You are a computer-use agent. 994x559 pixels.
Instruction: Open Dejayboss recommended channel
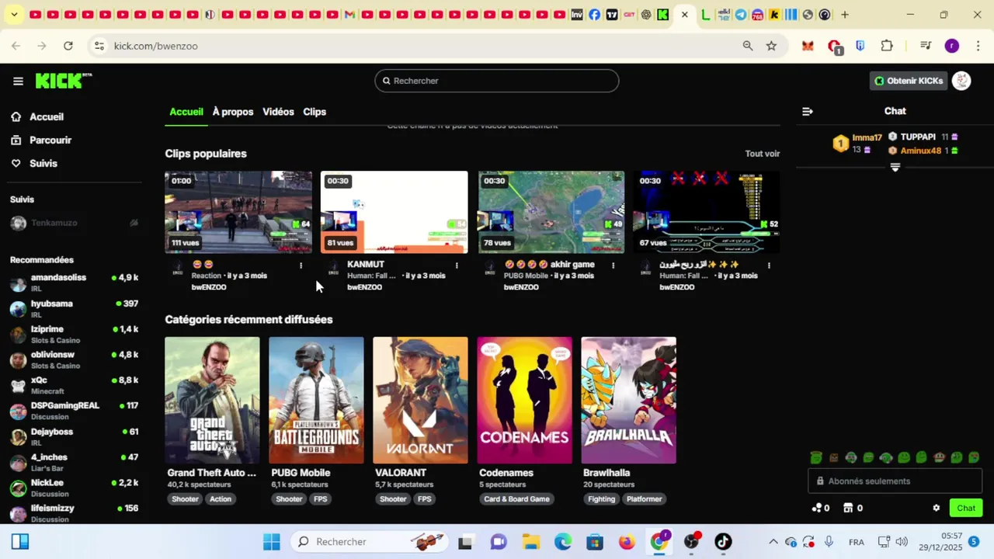74,436
